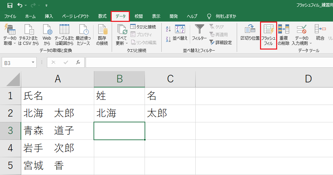This screenshot has height=175, width=333.
Task: Select cell A3 containing 青森 道子
Action: [x=58, y=131]
